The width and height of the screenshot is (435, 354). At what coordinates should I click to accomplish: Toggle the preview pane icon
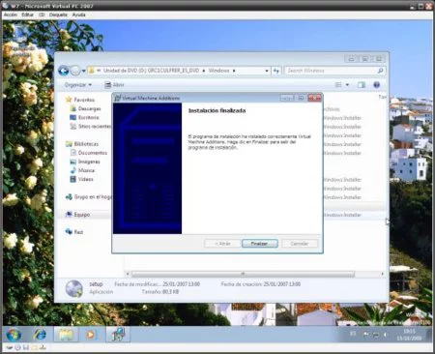(x=362, y=85)
